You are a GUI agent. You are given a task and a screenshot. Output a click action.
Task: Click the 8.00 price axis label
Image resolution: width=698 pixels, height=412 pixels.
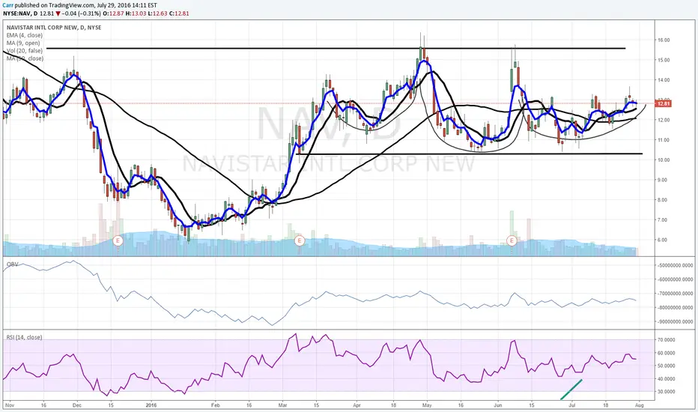[x=664, y=200]
